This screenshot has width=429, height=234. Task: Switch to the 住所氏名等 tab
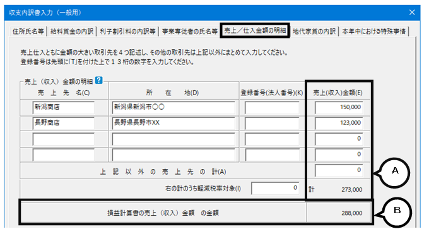(x=28, y=32)
